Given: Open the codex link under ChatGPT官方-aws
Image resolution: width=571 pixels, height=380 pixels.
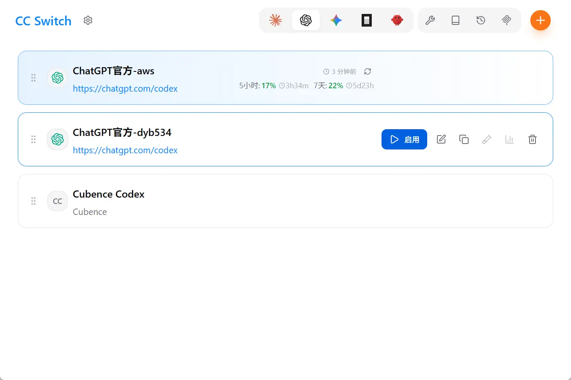Looking at the screenshot, I should 125,89.
